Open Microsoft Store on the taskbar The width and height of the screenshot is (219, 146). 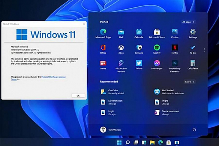tap(169, 142)
